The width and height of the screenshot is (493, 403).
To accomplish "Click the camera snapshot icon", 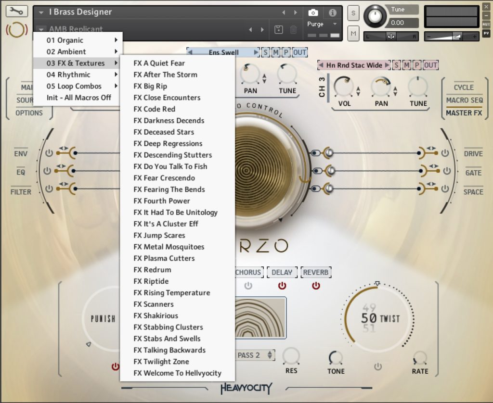I will pos(313,13).
